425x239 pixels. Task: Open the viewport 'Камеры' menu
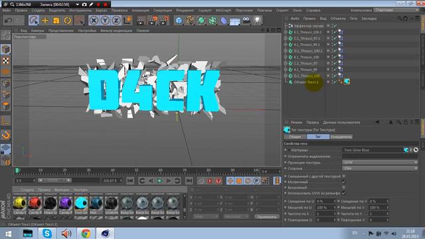coord(37,31)
